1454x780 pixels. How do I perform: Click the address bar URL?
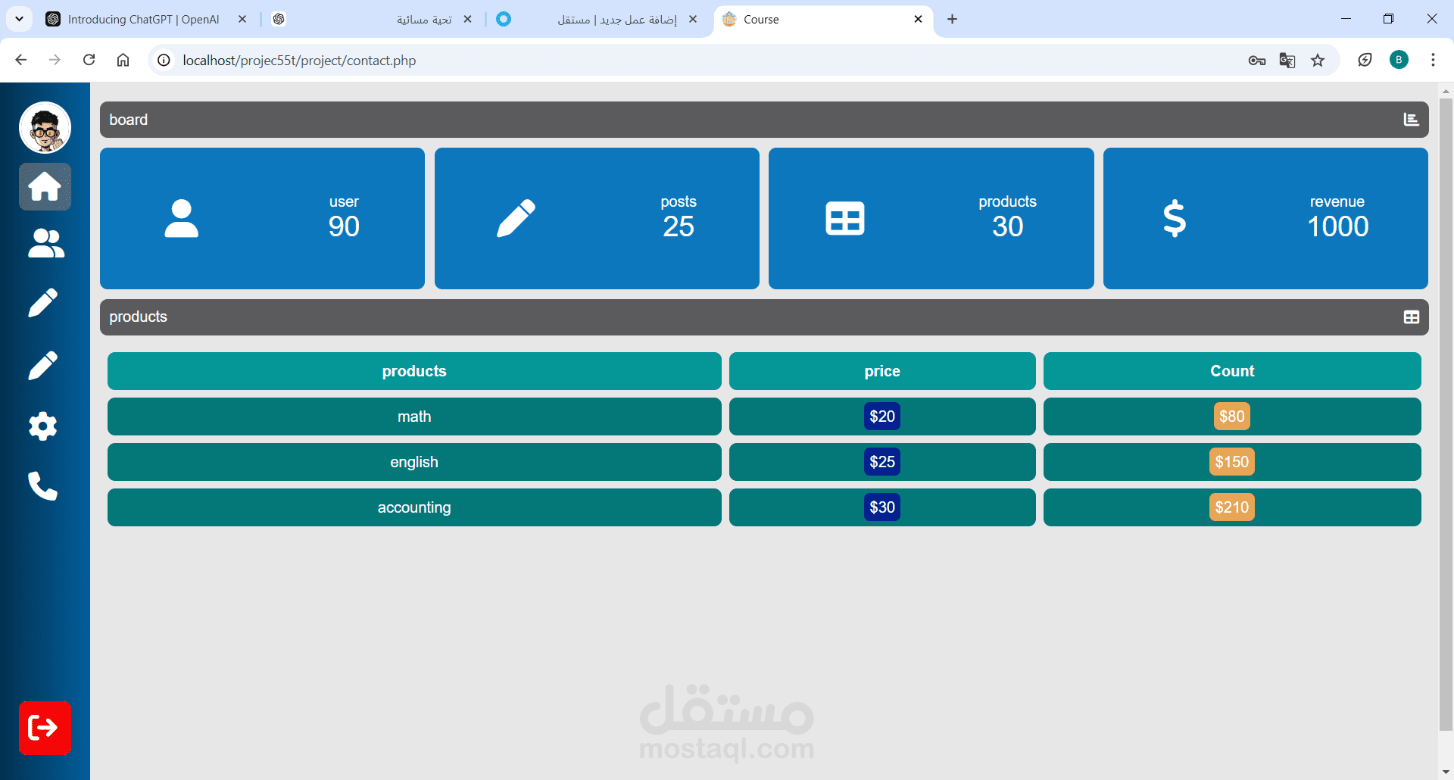tap(299, 61)
